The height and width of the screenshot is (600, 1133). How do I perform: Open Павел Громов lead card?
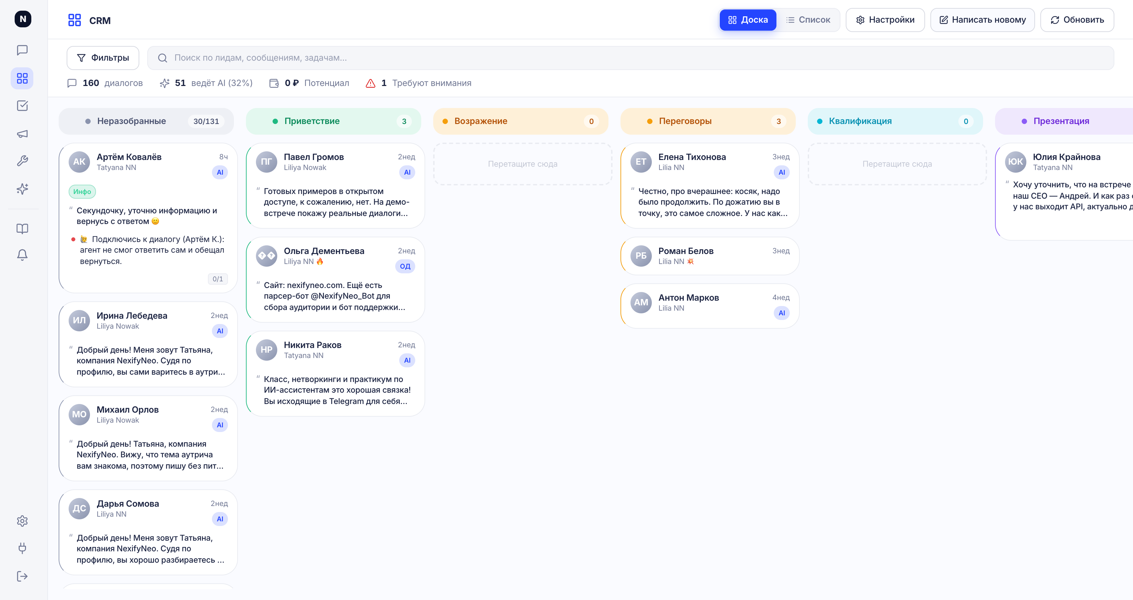(x=336, y=186)
